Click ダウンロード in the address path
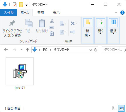 [x=62, y=50]
